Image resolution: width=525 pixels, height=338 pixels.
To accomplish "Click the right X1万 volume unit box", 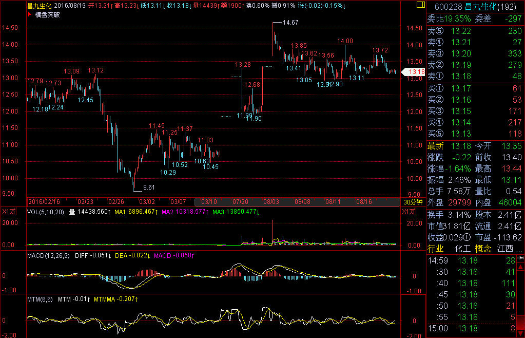I will click(409, 211).
